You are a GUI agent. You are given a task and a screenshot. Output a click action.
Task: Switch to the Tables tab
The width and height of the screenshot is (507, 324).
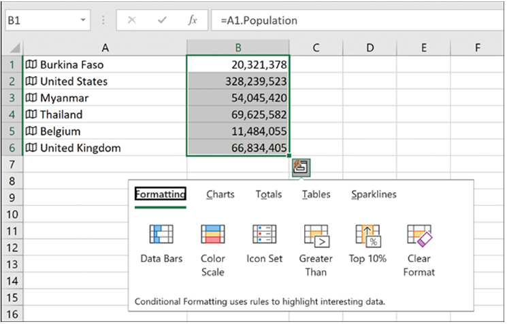click(x=316, y=194)
